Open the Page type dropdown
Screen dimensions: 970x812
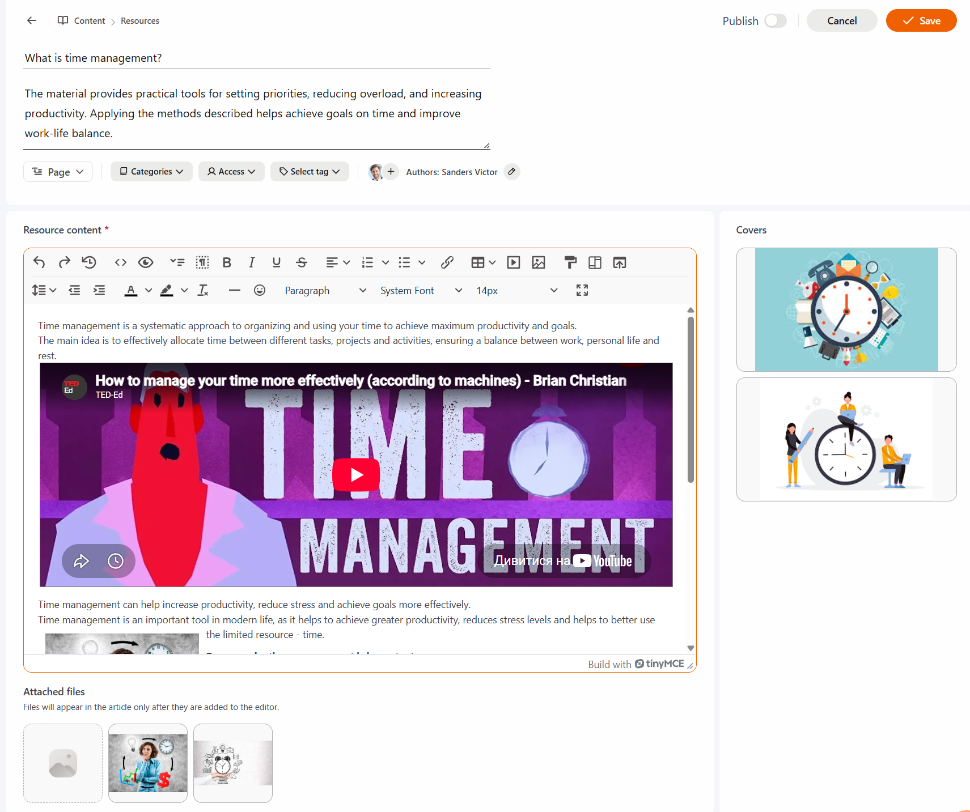58,172
